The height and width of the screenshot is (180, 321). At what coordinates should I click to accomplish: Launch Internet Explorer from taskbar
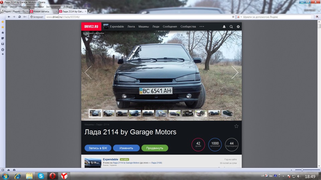17,176
